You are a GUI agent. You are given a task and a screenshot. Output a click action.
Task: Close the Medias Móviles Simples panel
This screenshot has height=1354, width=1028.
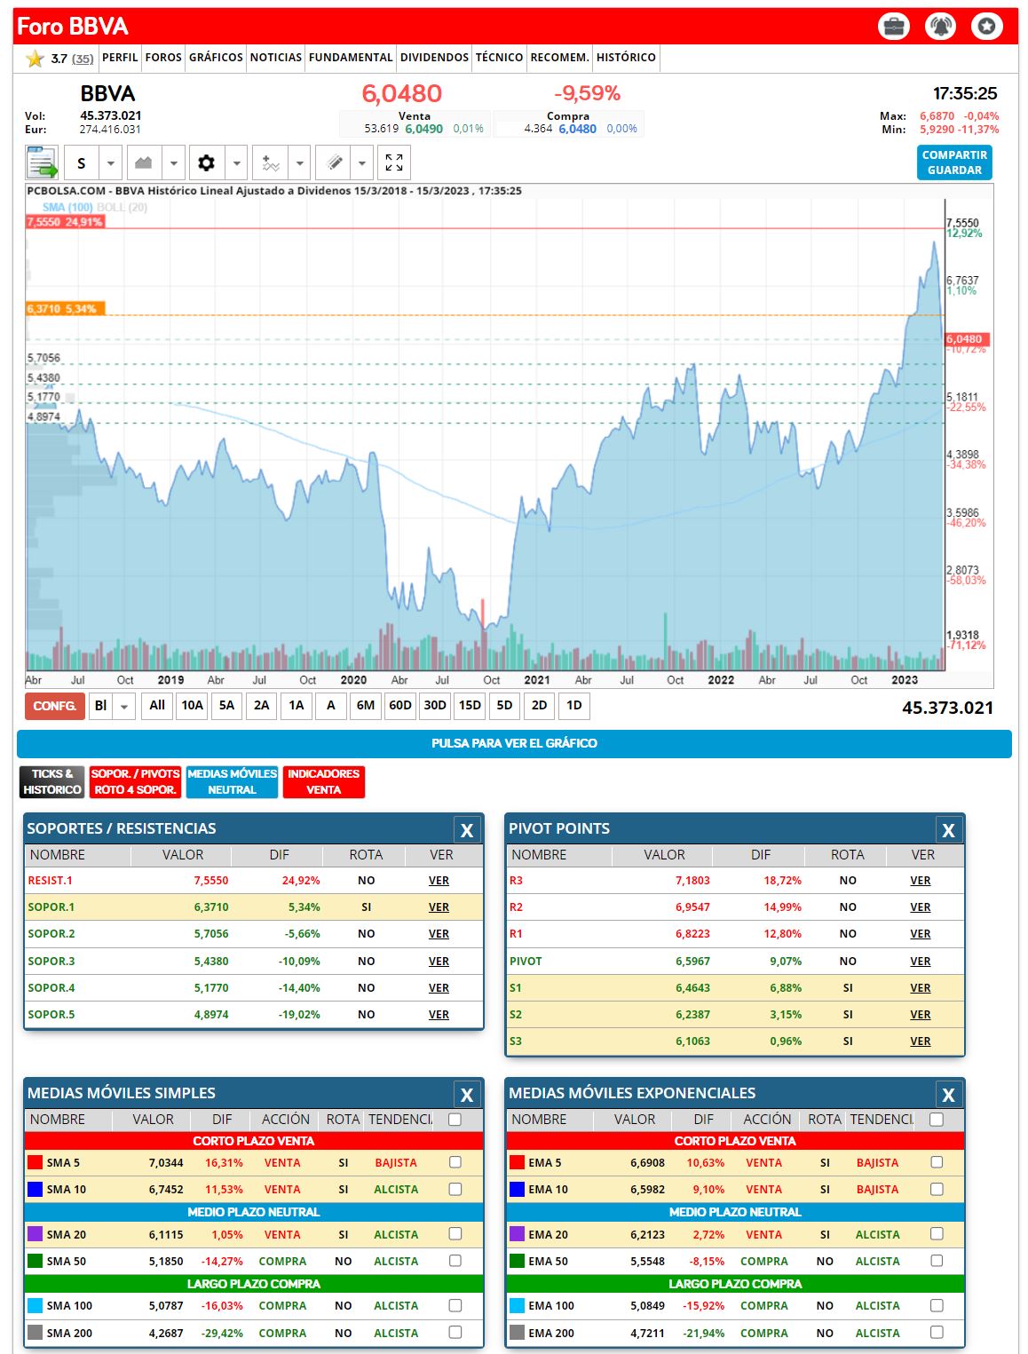467,1095
